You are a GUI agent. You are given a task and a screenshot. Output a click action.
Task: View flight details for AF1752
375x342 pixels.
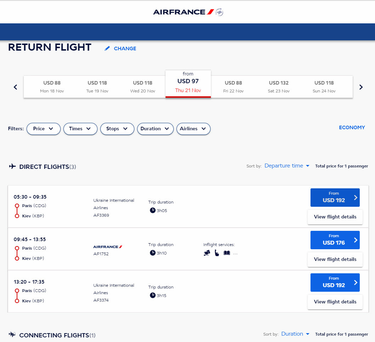(x=335, y=260)
